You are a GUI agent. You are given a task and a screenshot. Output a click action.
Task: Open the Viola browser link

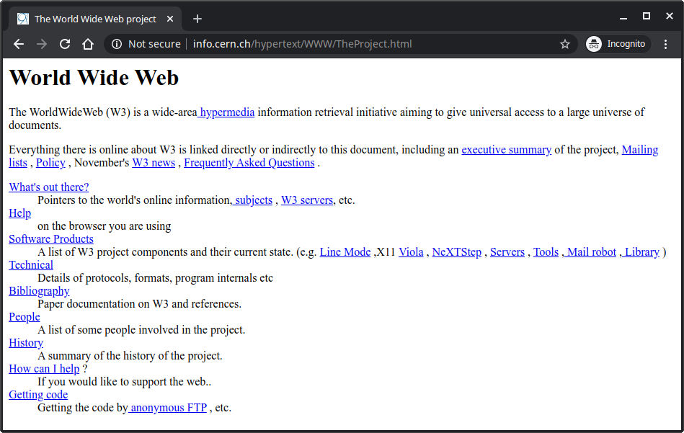click(x=411, y=251)
